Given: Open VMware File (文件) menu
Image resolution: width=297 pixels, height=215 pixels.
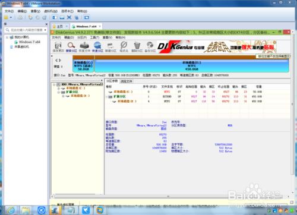Looking at the screenshot, I should pos(9,11).
